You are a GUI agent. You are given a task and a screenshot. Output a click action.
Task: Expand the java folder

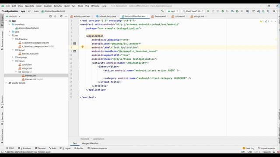pyautogui.click(x=10, y=32)
